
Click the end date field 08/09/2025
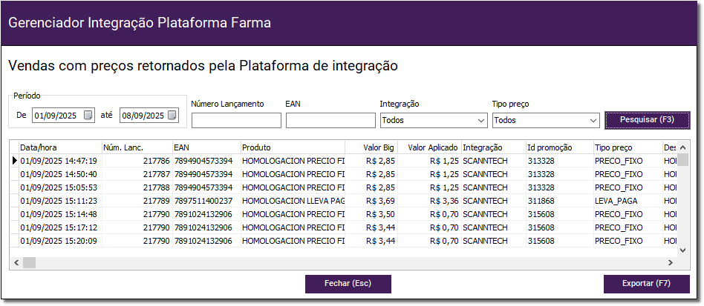pyautogui.click(x=143, y=116)
